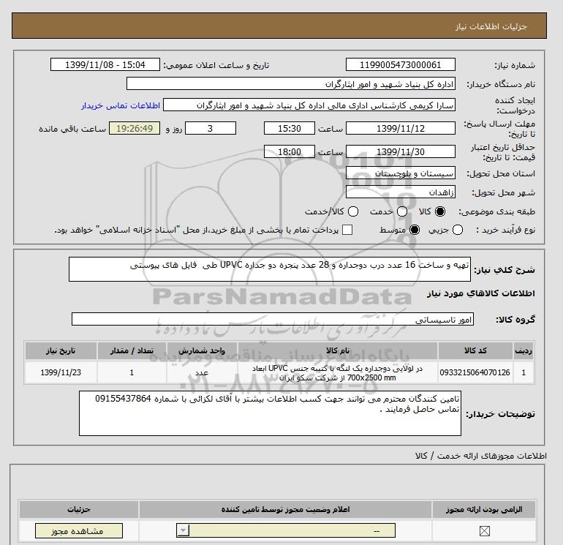Click the الزامی بودن ارائه مجوز header
Screen dimensions: 563x545
pos(484,509)
